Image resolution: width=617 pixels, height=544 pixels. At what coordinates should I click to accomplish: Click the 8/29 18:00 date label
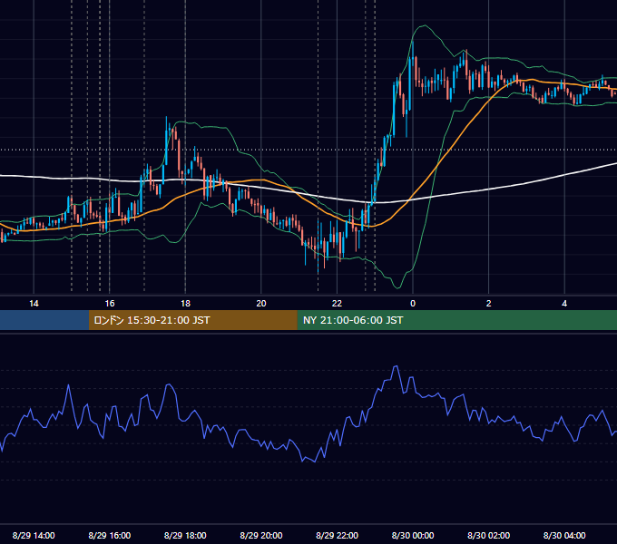185,535
